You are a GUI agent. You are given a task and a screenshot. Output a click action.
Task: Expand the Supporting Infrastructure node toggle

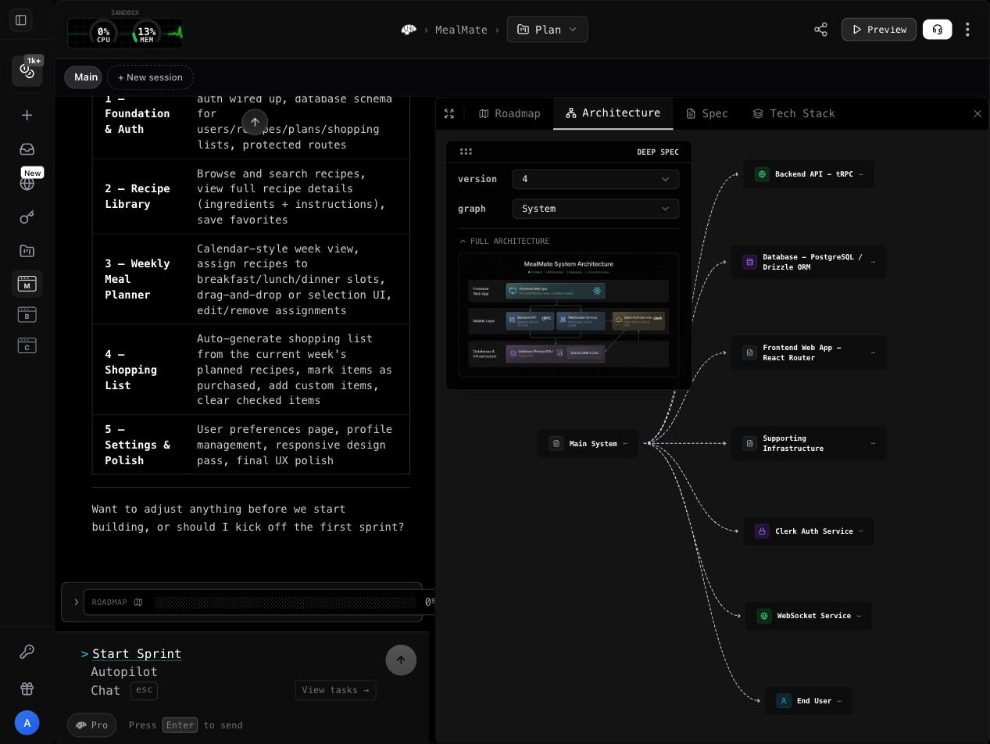[873, 443]
